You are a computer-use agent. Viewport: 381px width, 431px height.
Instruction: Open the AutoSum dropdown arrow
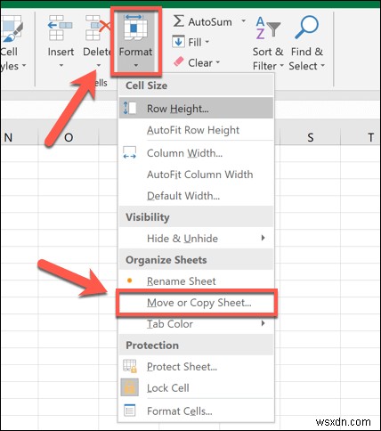point(243,21)
